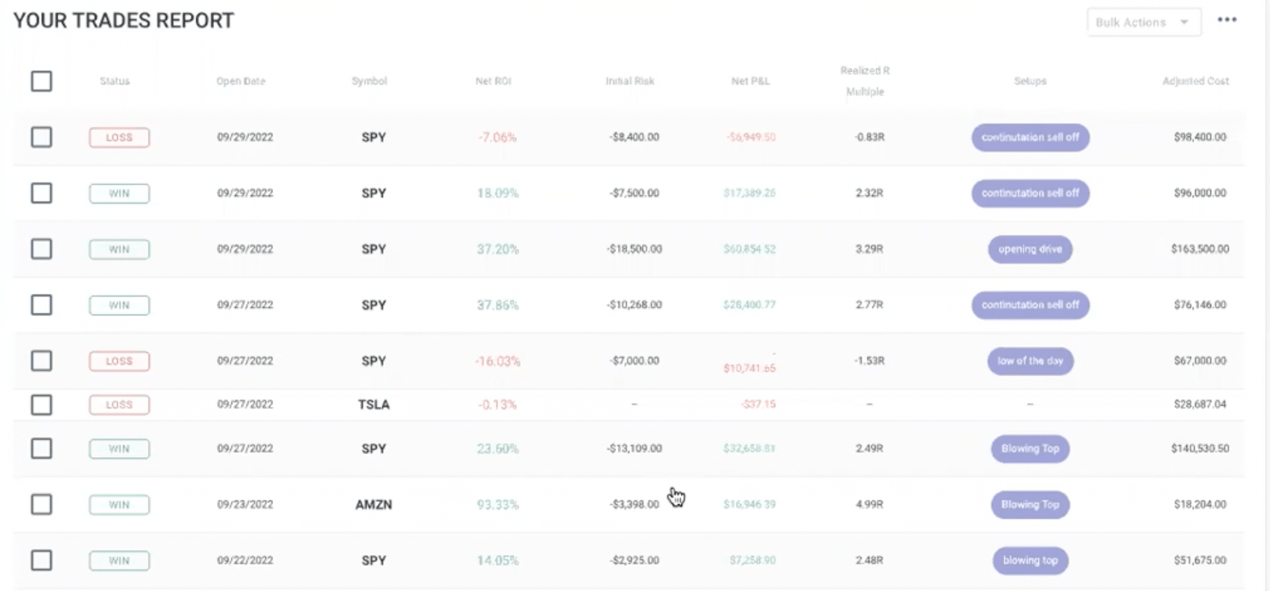Click the Net P&L column header
The image size is (1270, 591).
[x=751, y=80]
